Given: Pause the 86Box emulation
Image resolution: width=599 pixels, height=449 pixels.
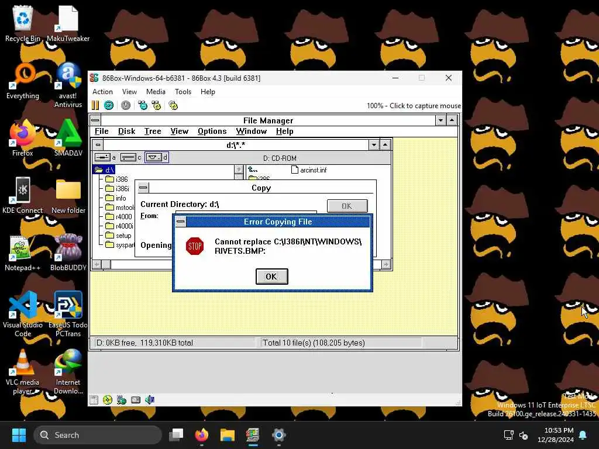Looking at the screenshot, I should click(x=95, y=105).
